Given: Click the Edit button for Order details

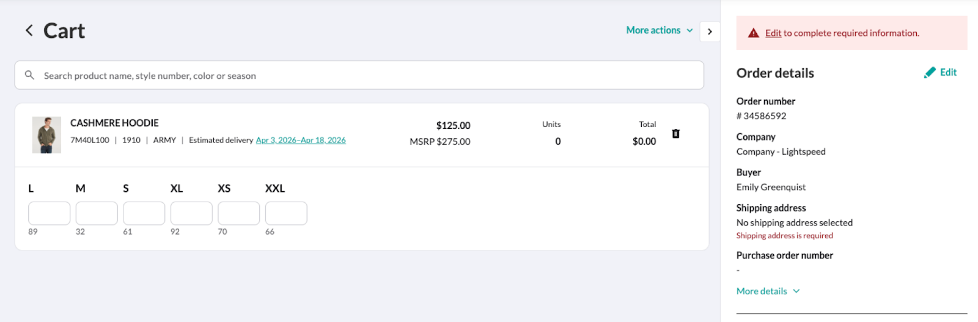Looking at the screenshot, I should tap(948, 73).
